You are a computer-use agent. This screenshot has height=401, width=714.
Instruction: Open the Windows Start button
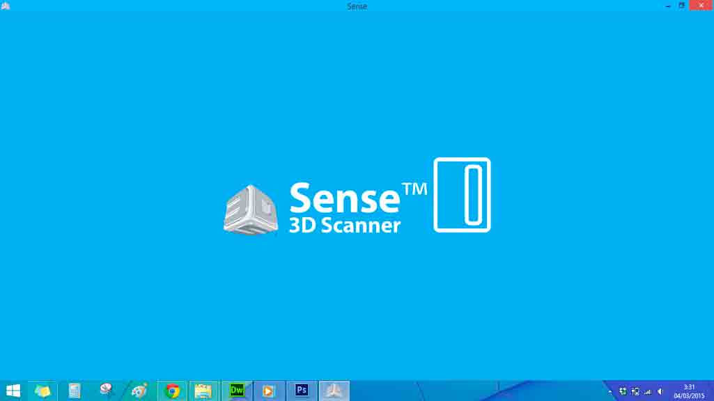13,391
